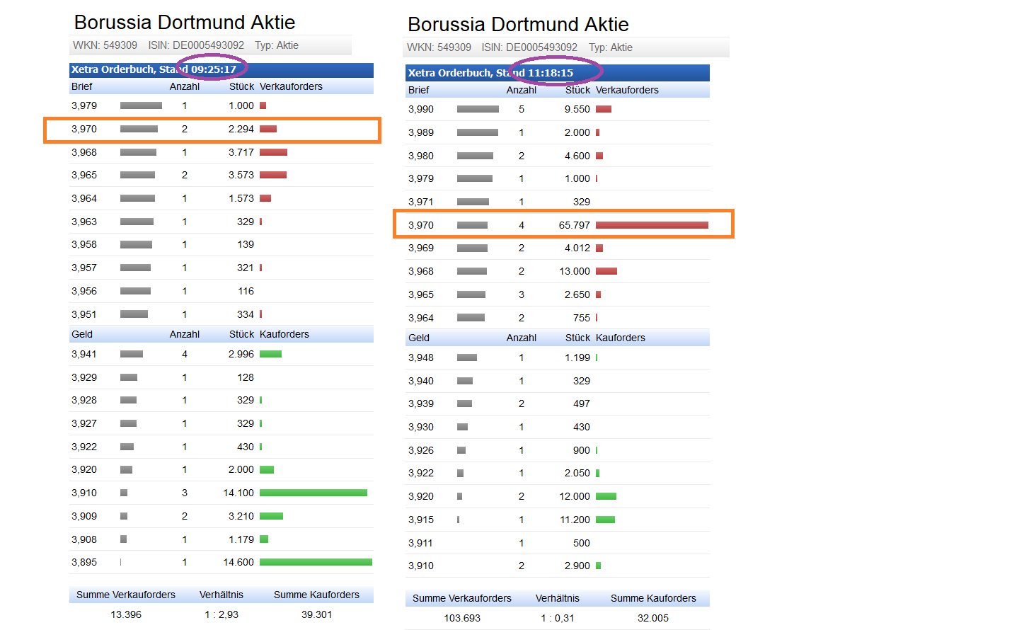This screenshot has height=630, width=1024.
Task: Click the sellers total 13.396
Action: (126, 614)
